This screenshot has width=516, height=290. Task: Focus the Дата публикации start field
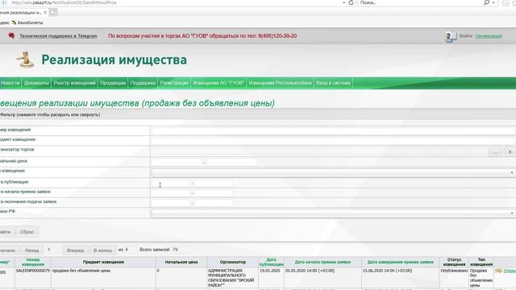pyautogui.click(x=170, y=183)
